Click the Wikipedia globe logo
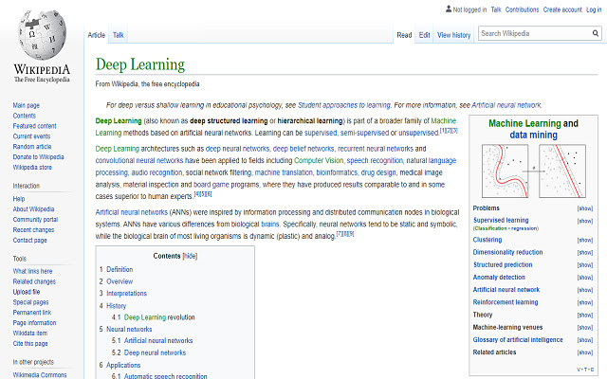Viewport: 607px width, 379px height. pos(40,33)
